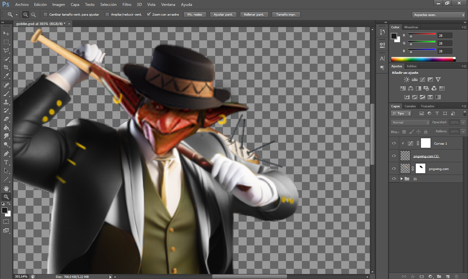Click the delete layer trash icon

(x=457, y=276)
